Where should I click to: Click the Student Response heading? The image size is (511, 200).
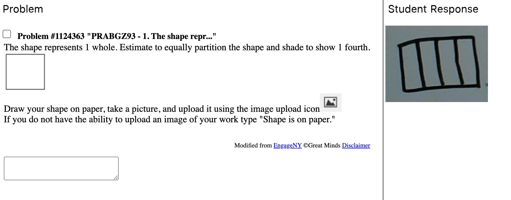pyautogui.click(x=433, y=9)
